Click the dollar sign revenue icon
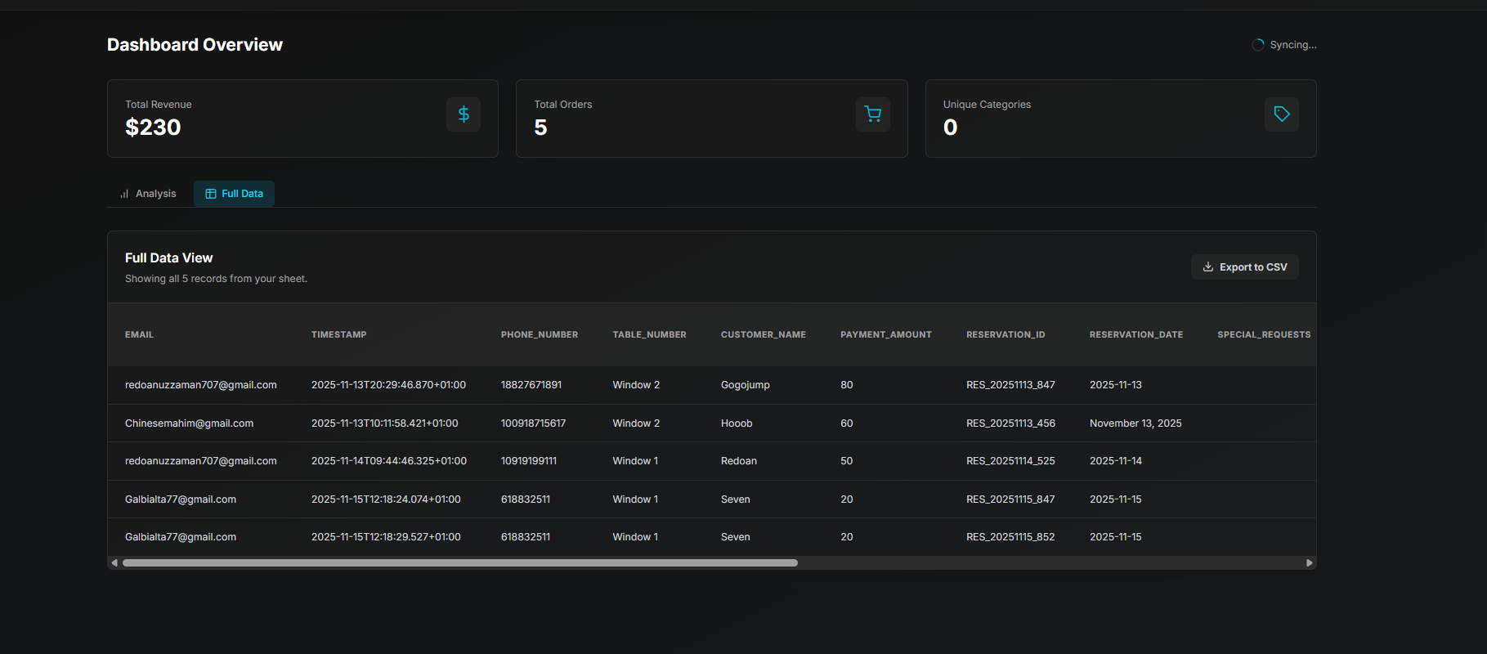 (x=464, y=114)
